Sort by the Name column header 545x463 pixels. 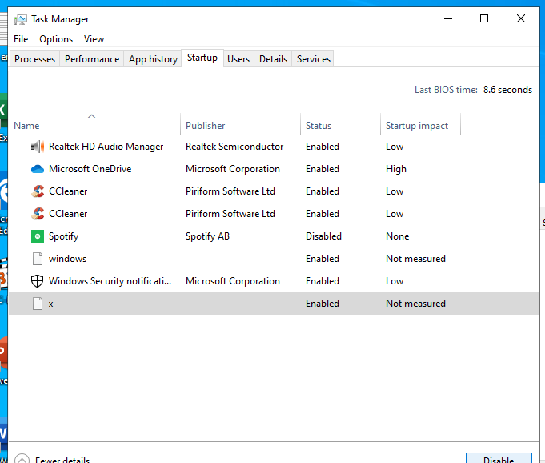click(94, 125)
